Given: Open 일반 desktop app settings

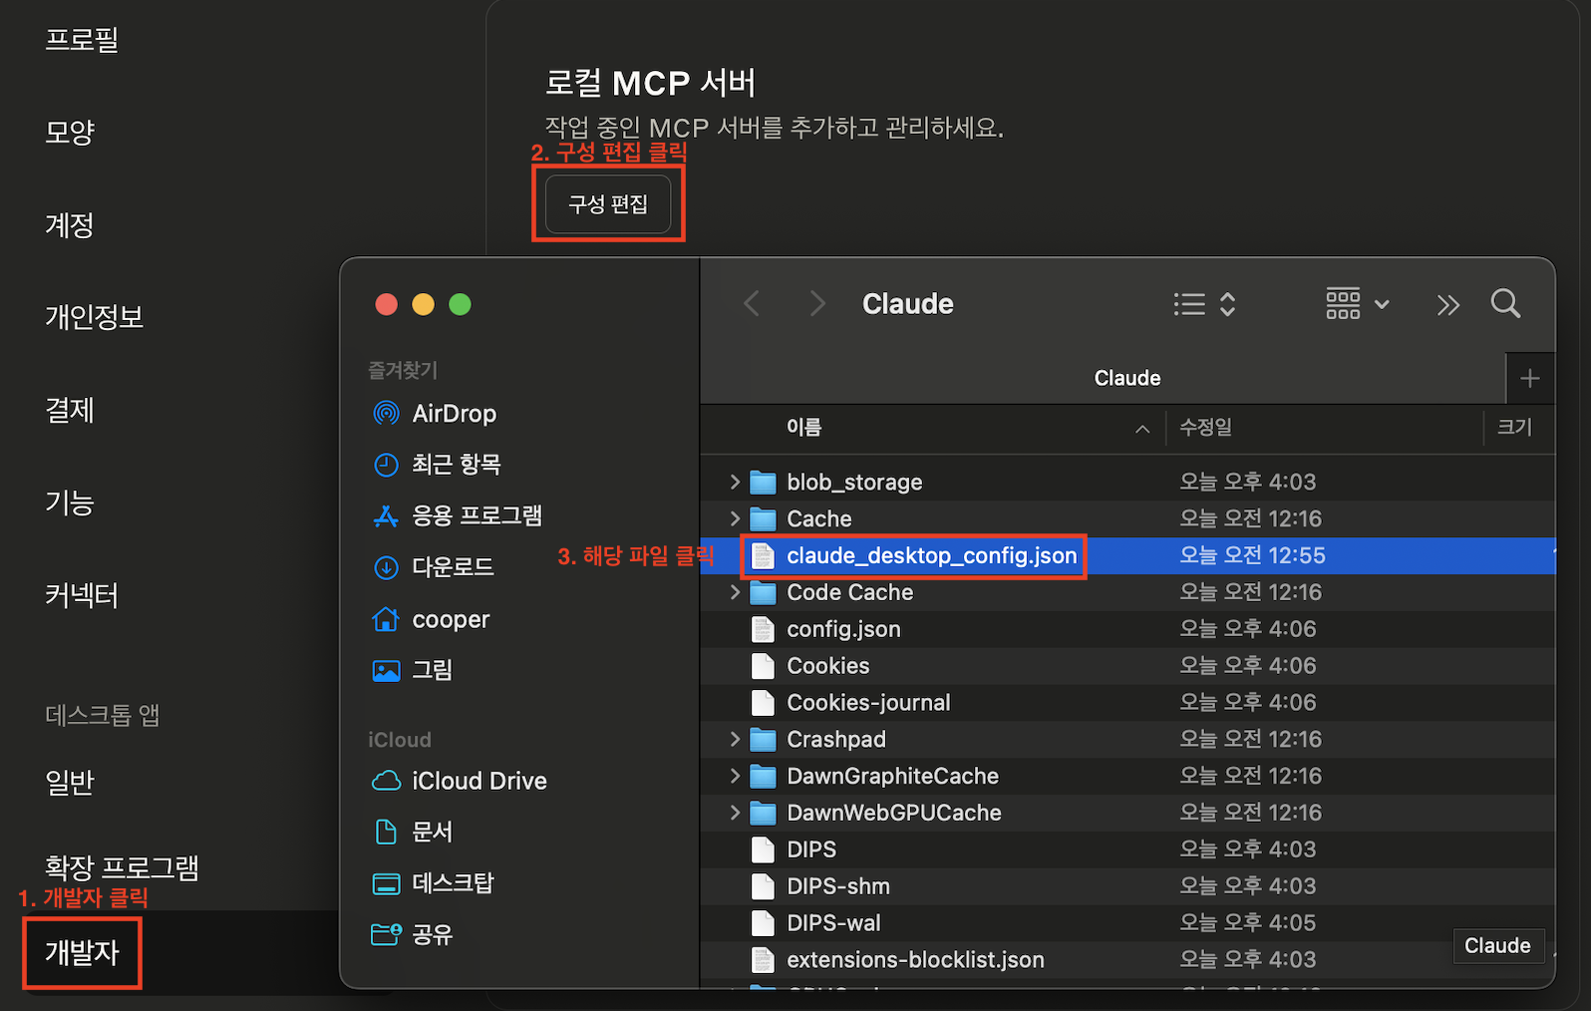Looking at the screenshot, I should click(70, 783).
